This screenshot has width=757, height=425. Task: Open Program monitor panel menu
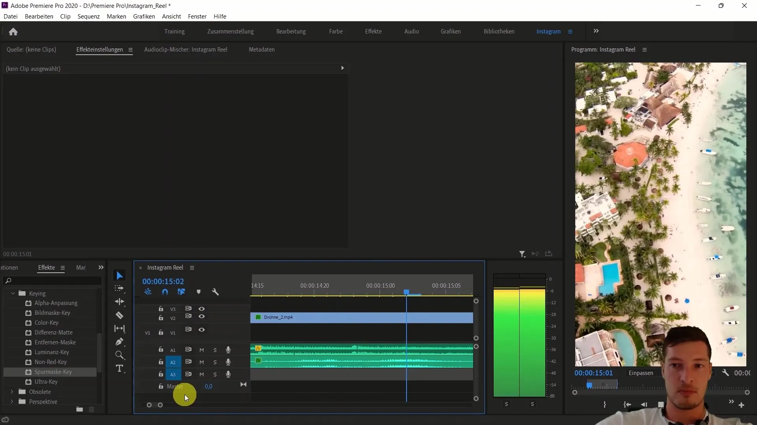[x=645, y=50]
